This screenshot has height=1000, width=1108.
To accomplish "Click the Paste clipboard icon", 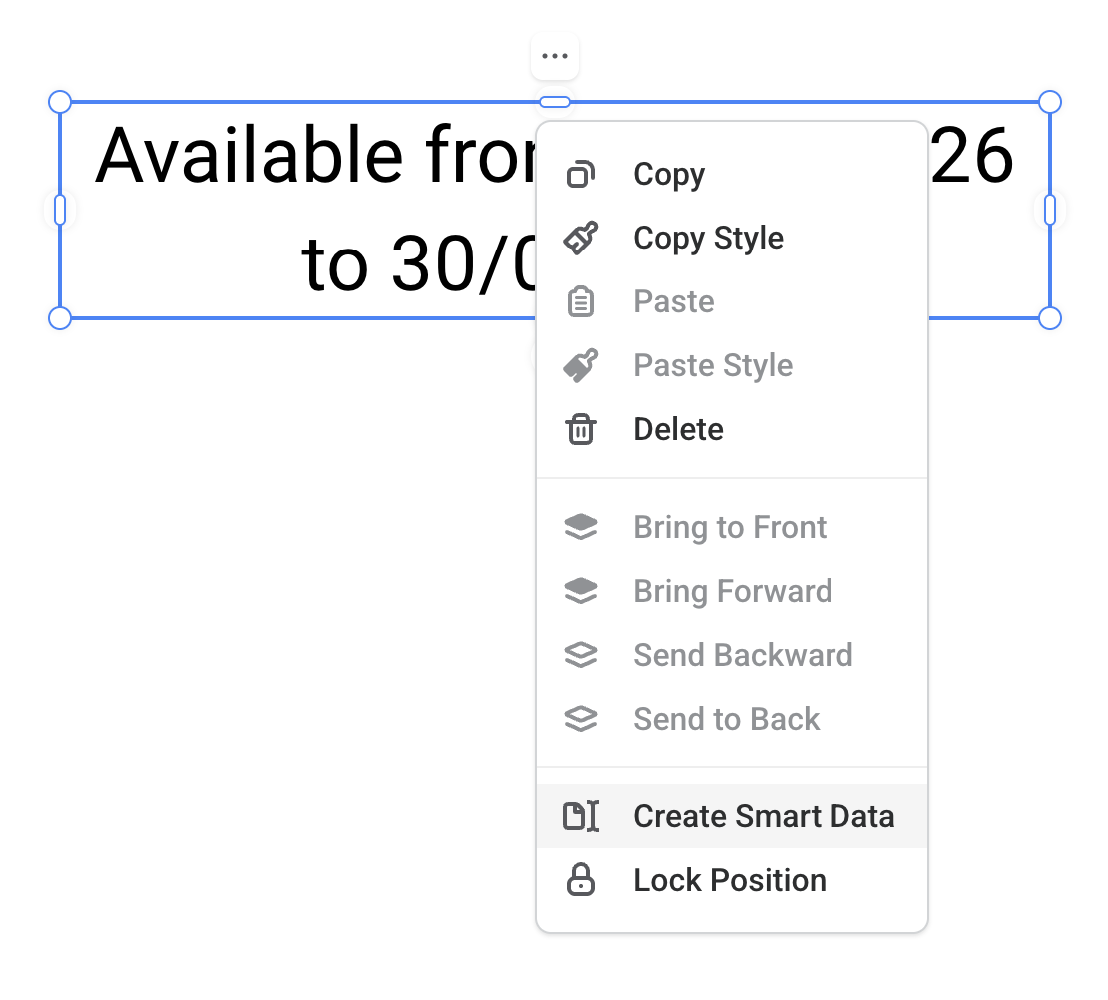I will click(x=581, y=301).
